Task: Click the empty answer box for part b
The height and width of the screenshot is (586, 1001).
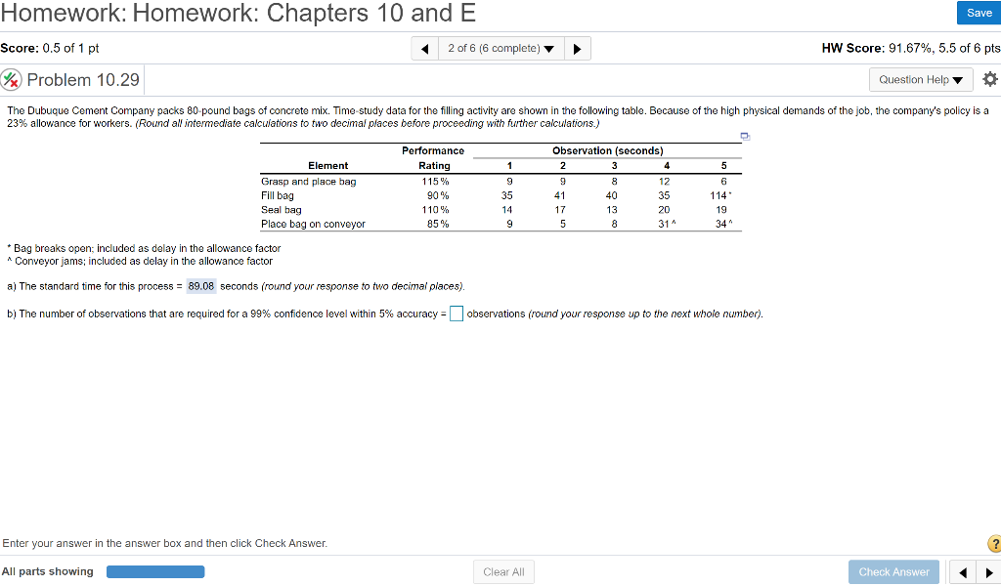Action: pyautogui.click(x=456, y=313)
